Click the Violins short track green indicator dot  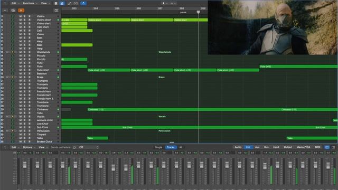(x=58, y=20)
